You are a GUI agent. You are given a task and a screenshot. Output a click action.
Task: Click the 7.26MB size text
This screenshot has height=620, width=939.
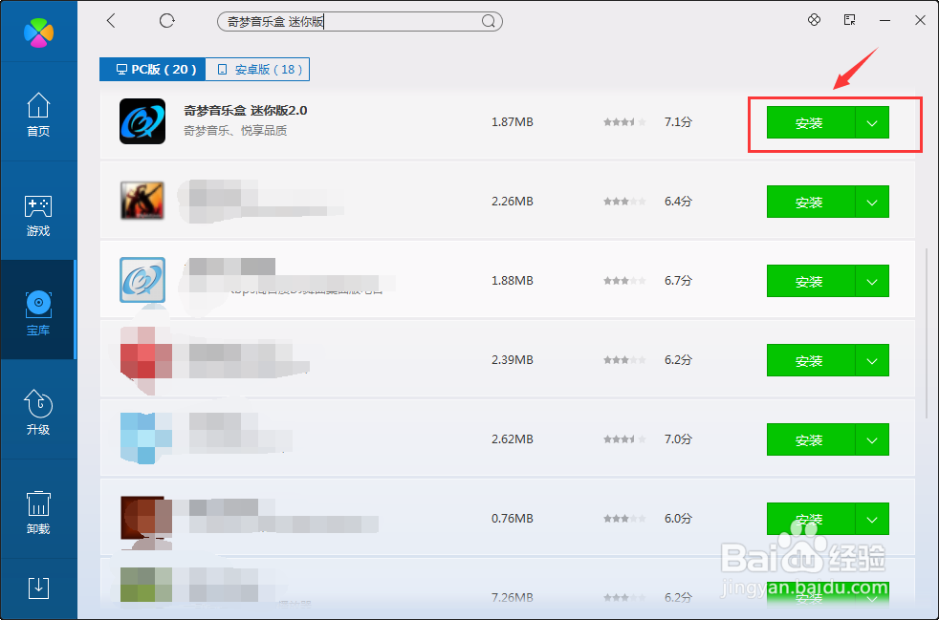pos(512,598)
